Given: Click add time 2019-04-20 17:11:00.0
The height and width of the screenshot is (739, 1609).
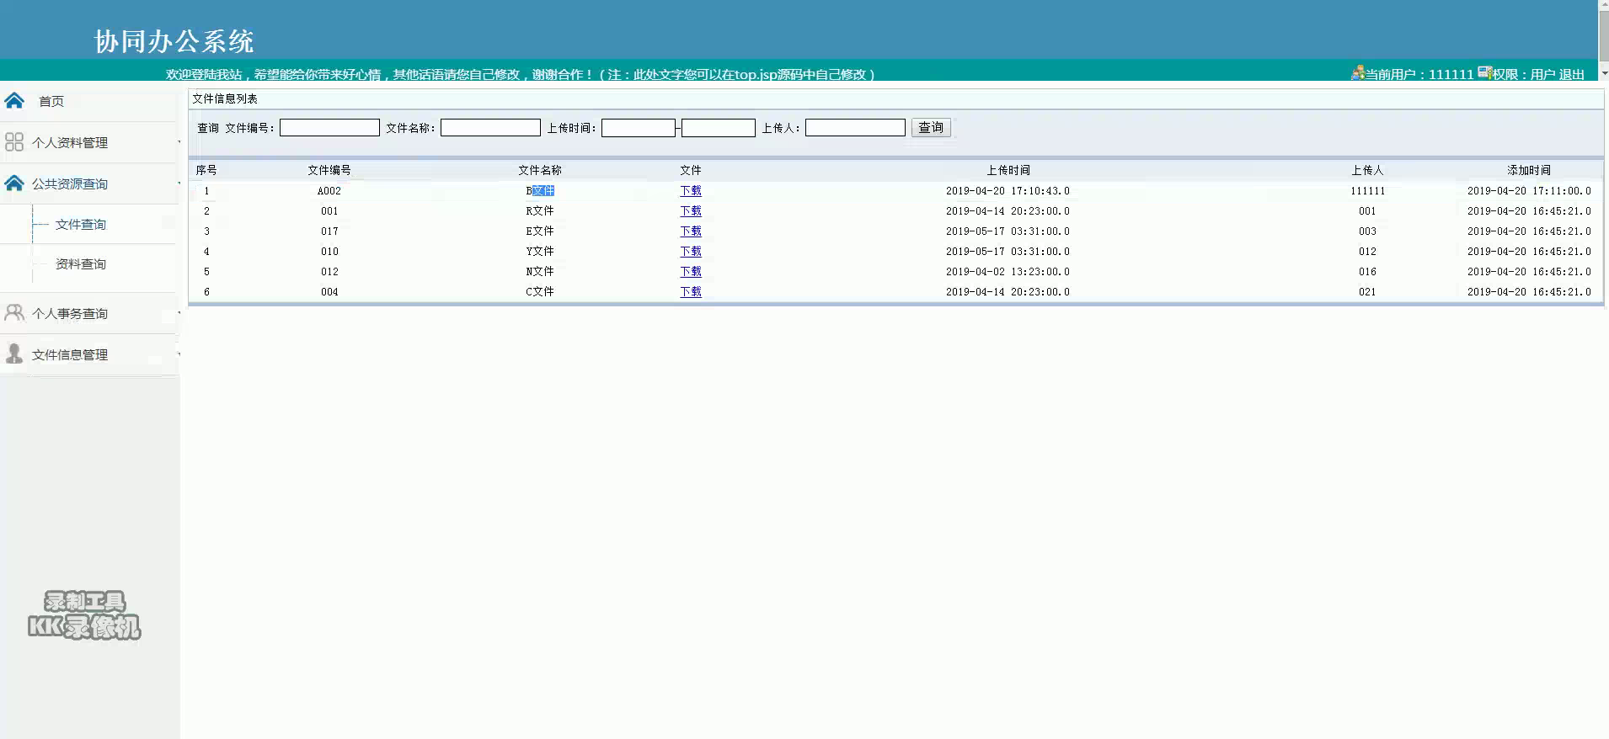Looking at the screenshot, I should [1529, 191].
